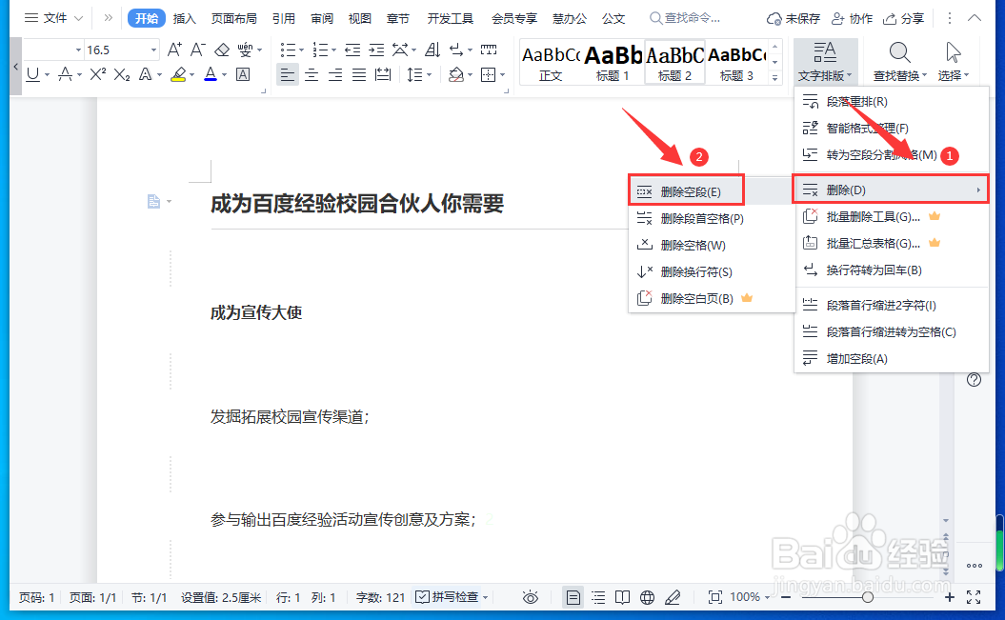Image resolution: width=1005 pixels, height=620 pixels.
Task: Open the 审阅 tab
Action: pos(322,19)
